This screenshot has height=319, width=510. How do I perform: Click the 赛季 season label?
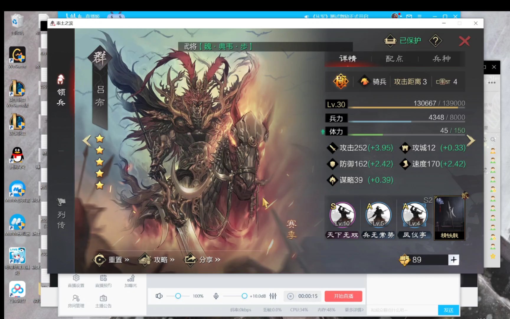tap(291, 230)
